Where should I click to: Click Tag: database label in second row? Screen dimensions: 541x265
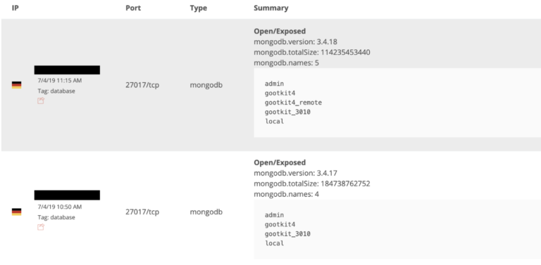pos(56,217)
